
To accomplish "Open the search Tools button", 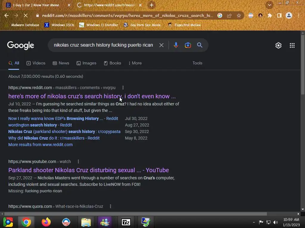I will (x=197, y=63).
